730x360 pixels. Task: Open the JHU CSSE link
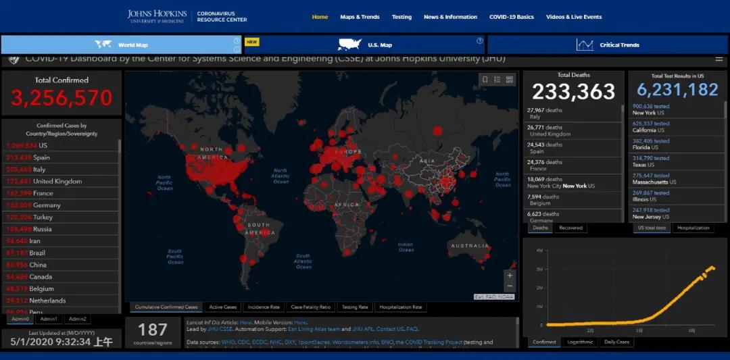[x=220, y=329]
